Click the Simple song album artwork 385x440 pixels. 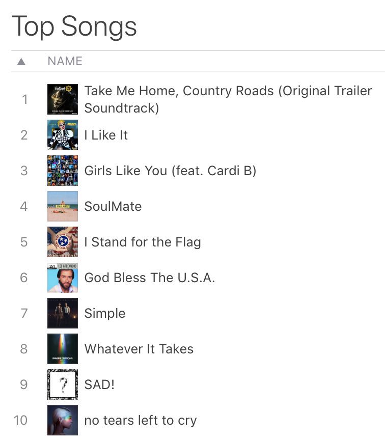pos(63,313)
